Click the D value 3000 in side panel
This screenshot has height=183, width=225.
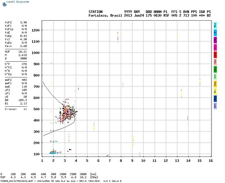click(23, 59)
